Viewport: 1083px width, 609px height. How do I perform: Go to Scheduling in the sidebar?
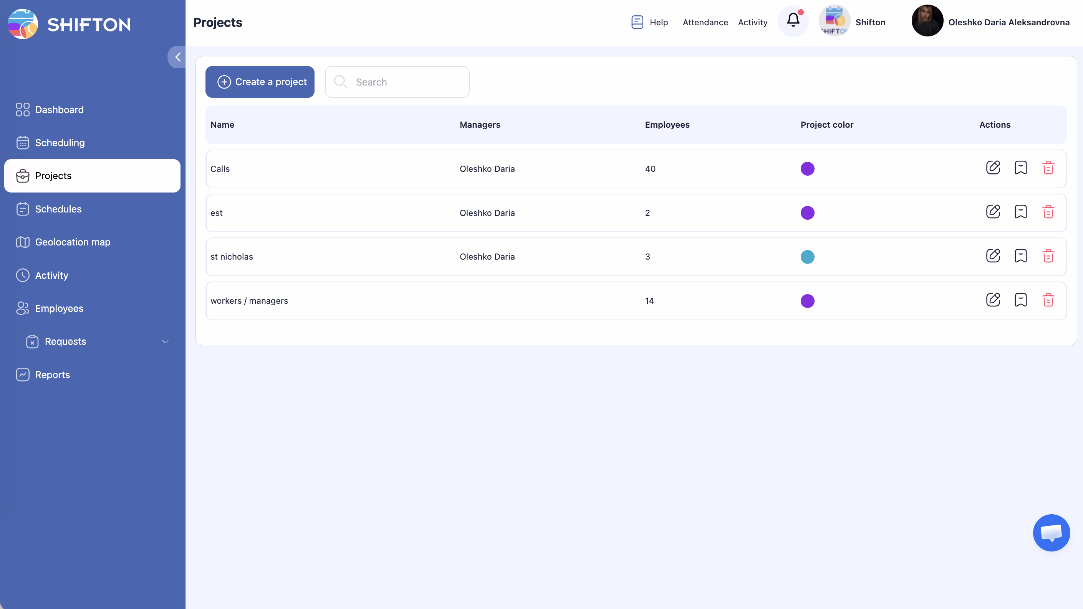[x=60, y=143]
